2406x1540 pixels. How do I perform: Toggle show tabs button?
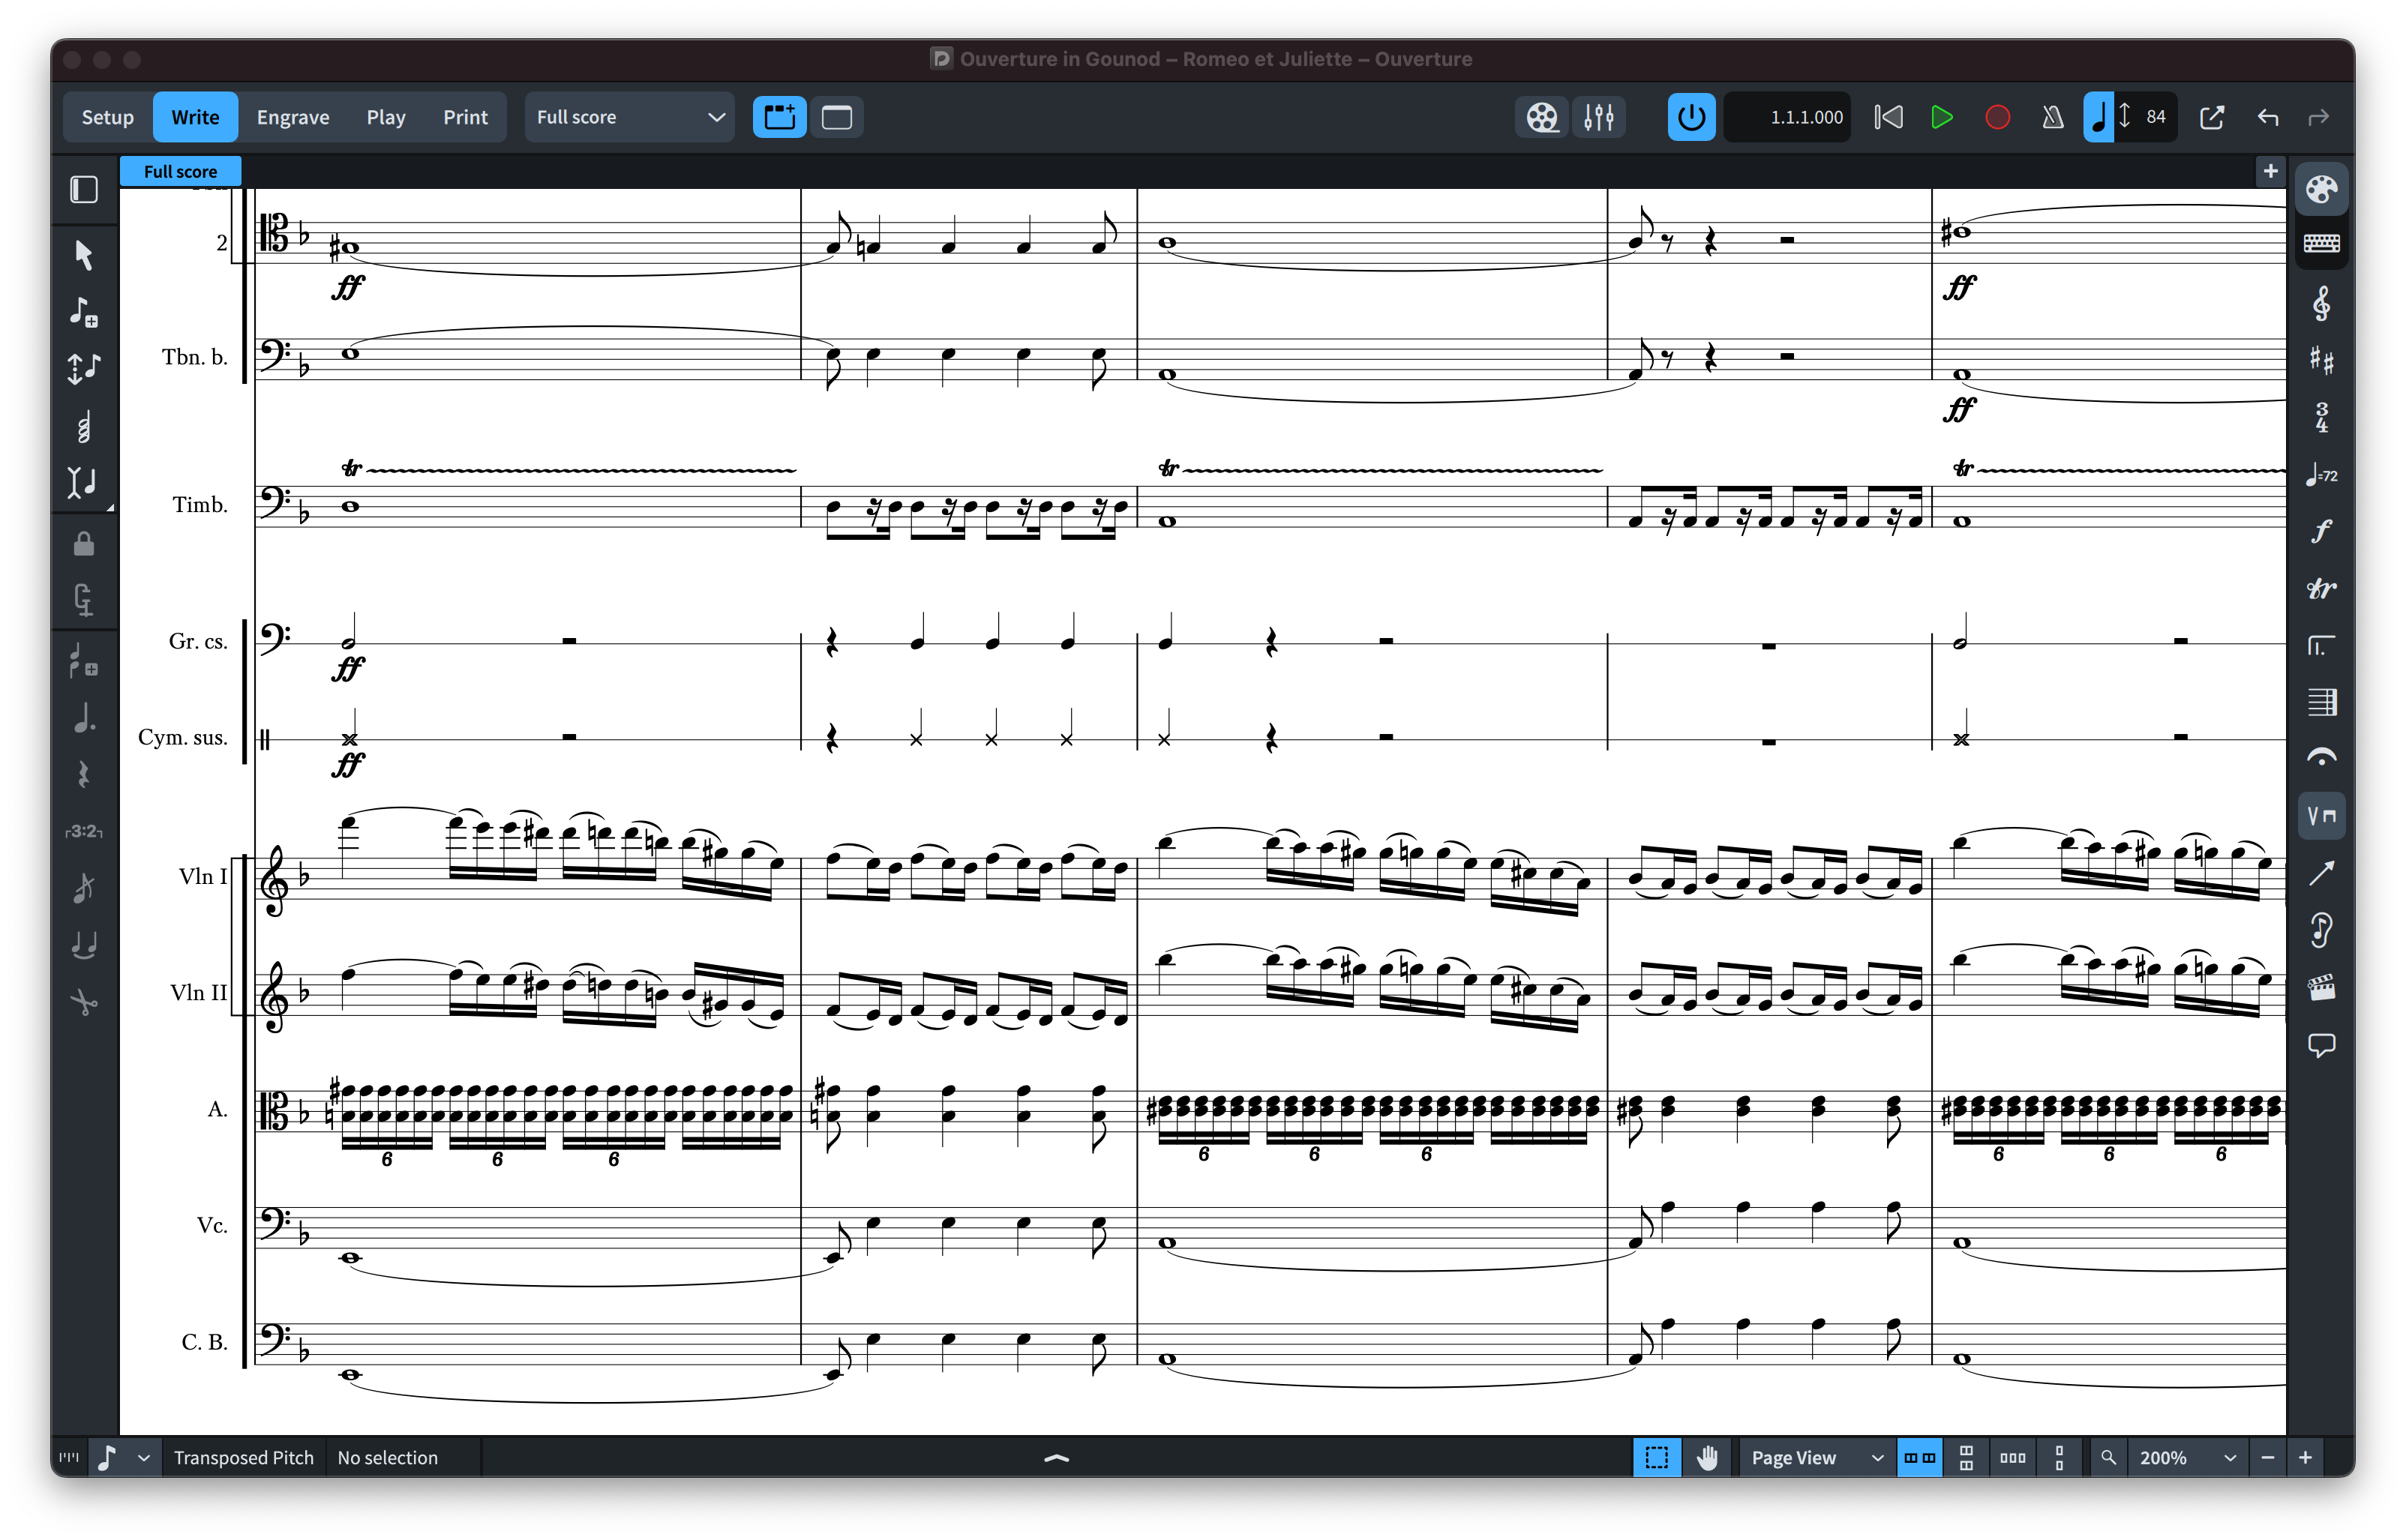click(779, 117)
